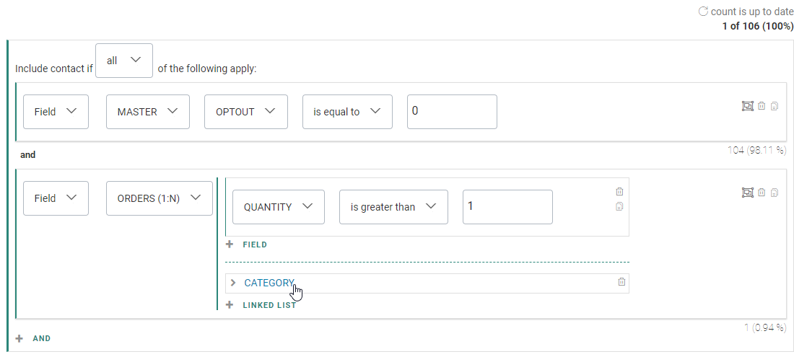Change the 'is equal to' operator
The height and width of the screenshot is (357, 794).
click(346, 112)
